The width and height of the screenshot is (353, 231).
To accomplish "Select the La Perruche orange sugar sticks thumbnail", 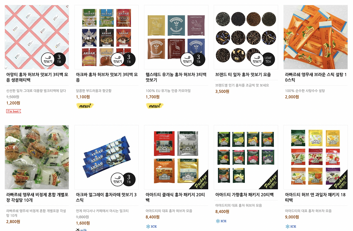I will tap(315, 37).
